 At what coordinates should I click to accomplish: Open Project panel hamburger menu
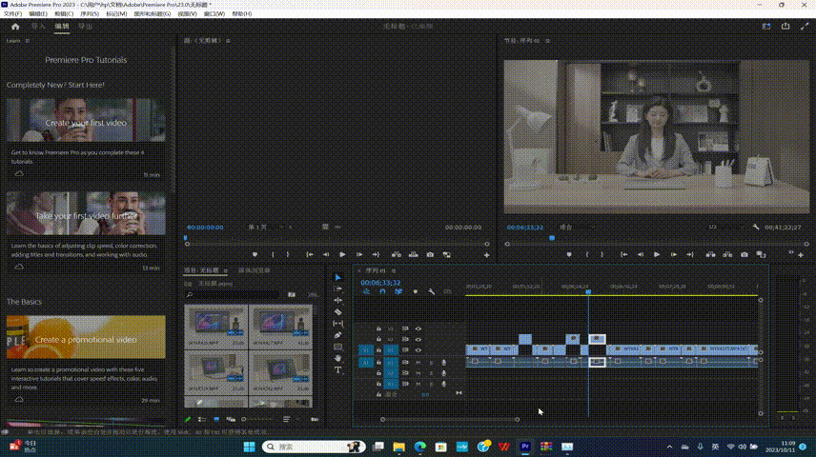click(226, 271)
